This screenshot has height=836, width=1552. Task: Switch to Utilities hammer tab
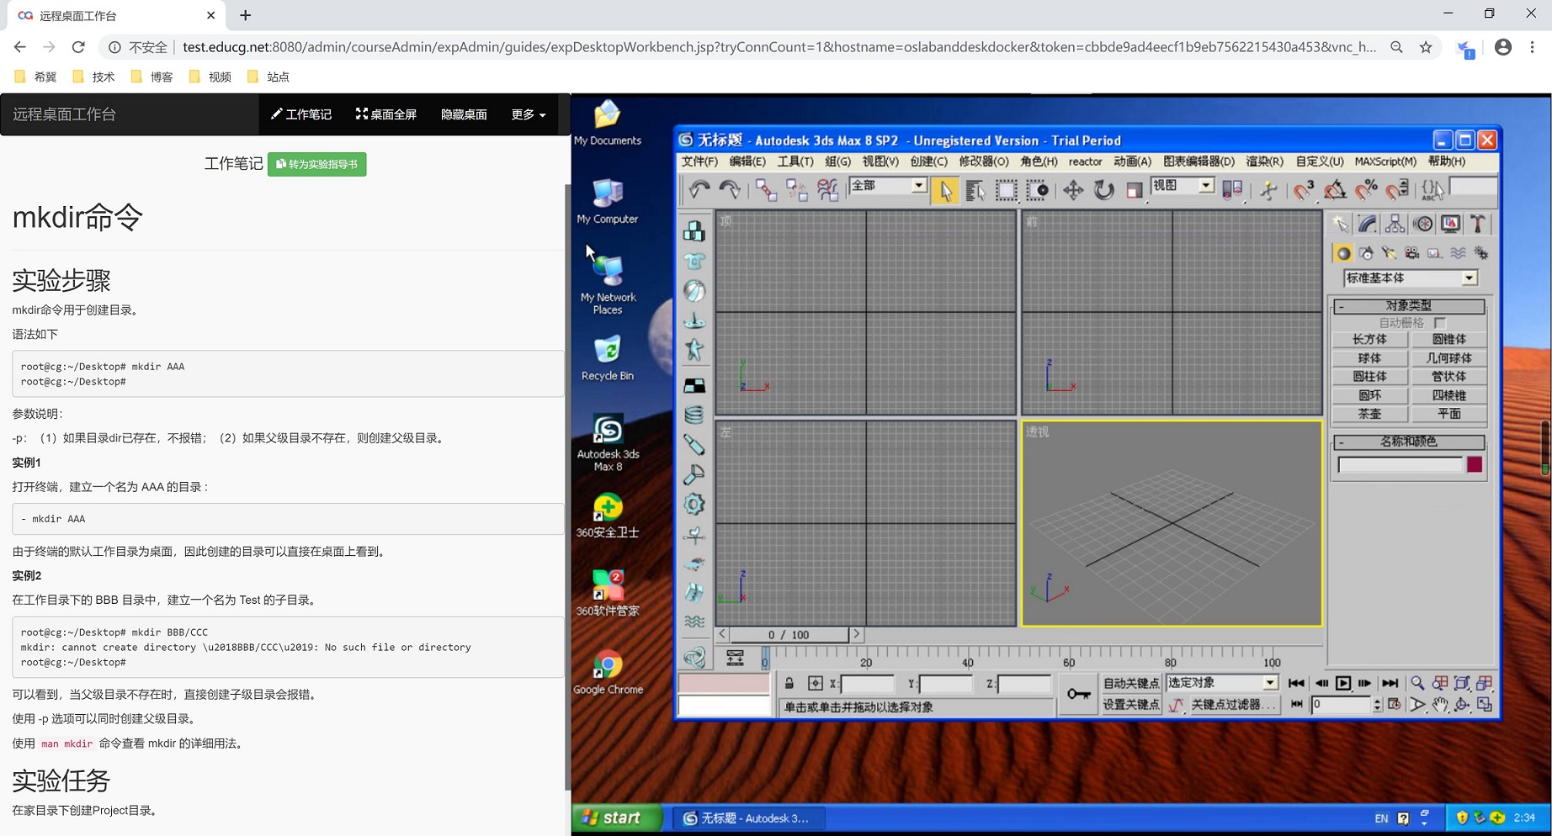tap(1478, 224)
